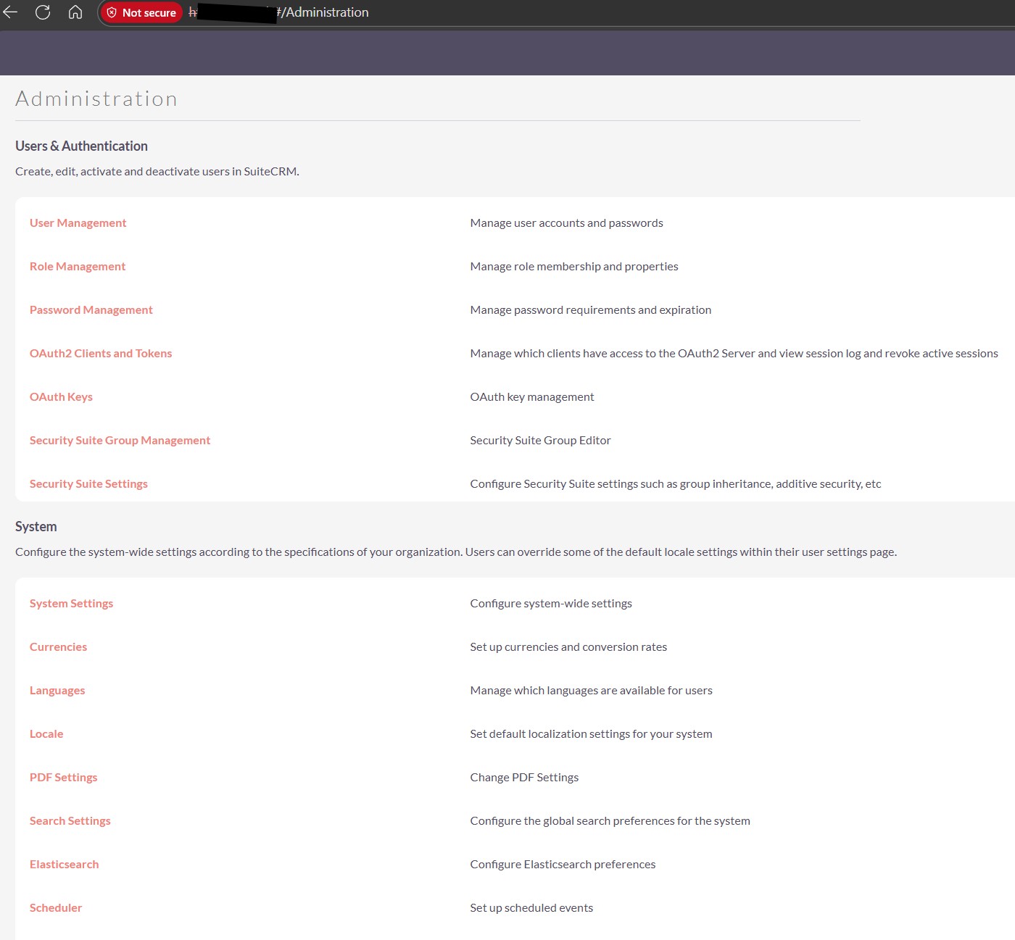Open Security Suite Group Management
Viewport: 1015px width, 940px height.
tap(120, 441)
